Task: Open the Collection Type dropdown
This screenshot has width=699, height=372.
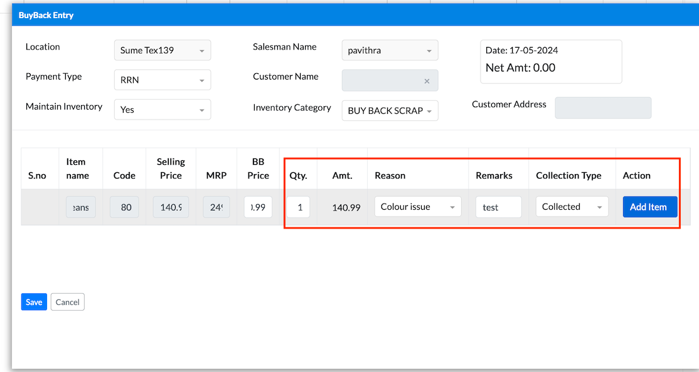Action: [x=572, y=207]
